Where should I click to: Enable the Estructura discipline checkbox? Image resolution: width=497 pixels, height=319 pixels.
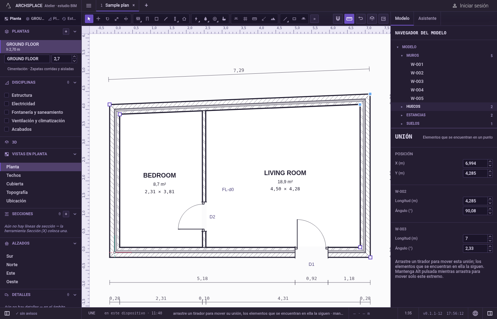pyautogui.click(x=6, y=95)
